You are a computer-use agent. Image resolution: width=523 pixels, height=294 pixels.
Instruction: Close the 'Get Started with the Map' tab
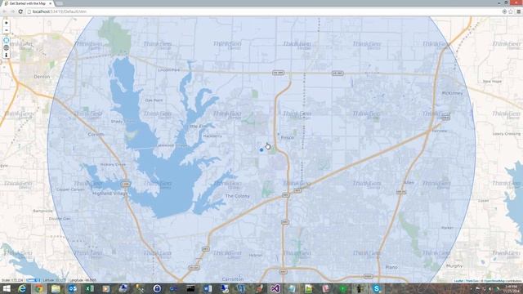[51, 3]
